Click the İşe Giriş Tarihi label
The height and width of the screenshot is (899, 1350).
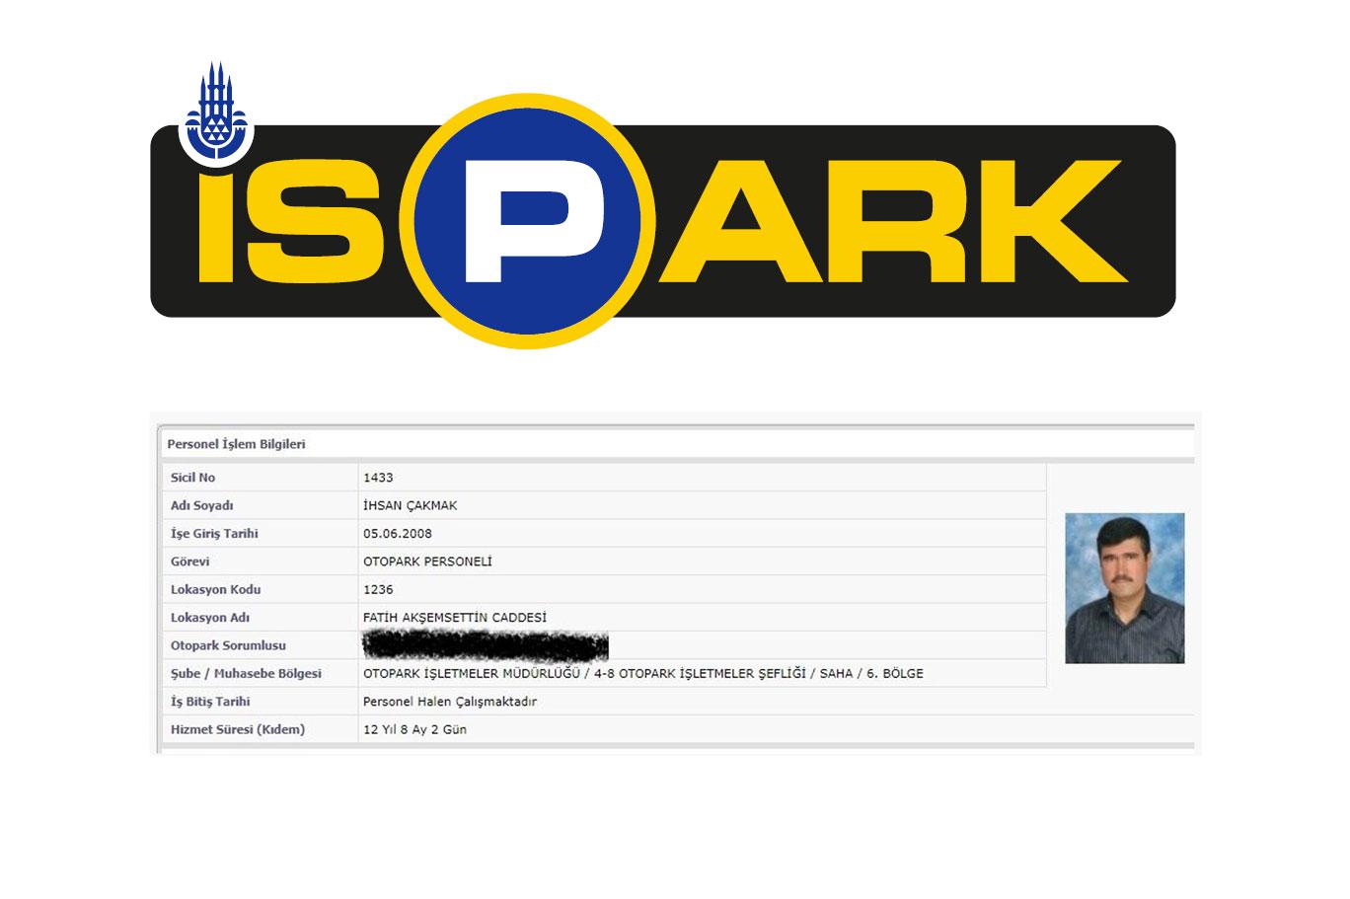point(214,534)
